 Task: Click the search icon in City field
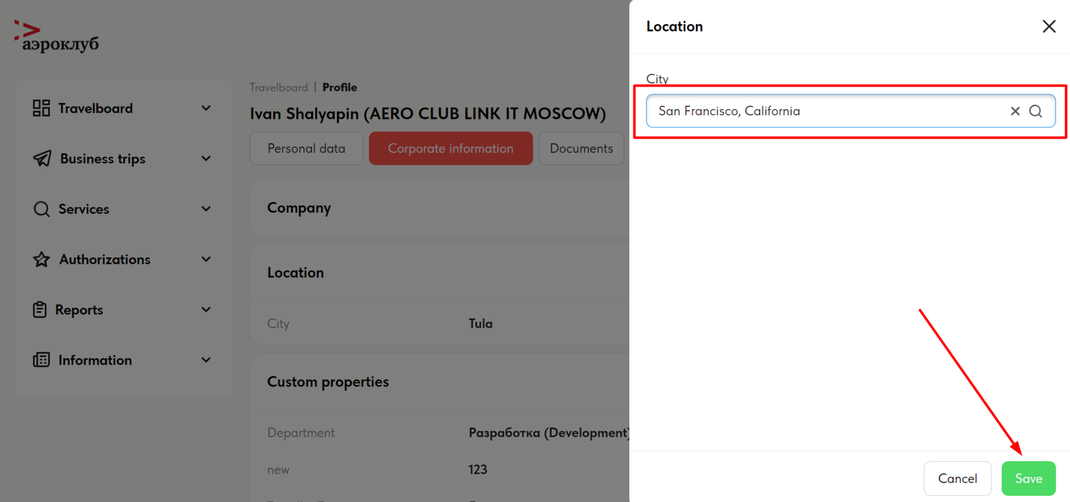1036,111
